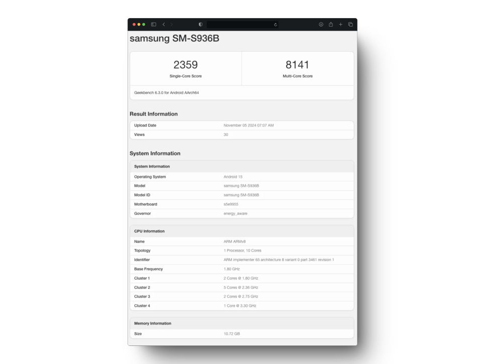Click Geekbench 6.3.0 for Android AArch64 text
This screenshot has width=485, height=364.
[x=166, y=93]
